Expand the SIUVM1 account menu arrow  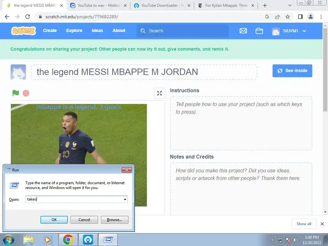click(304, 31)
